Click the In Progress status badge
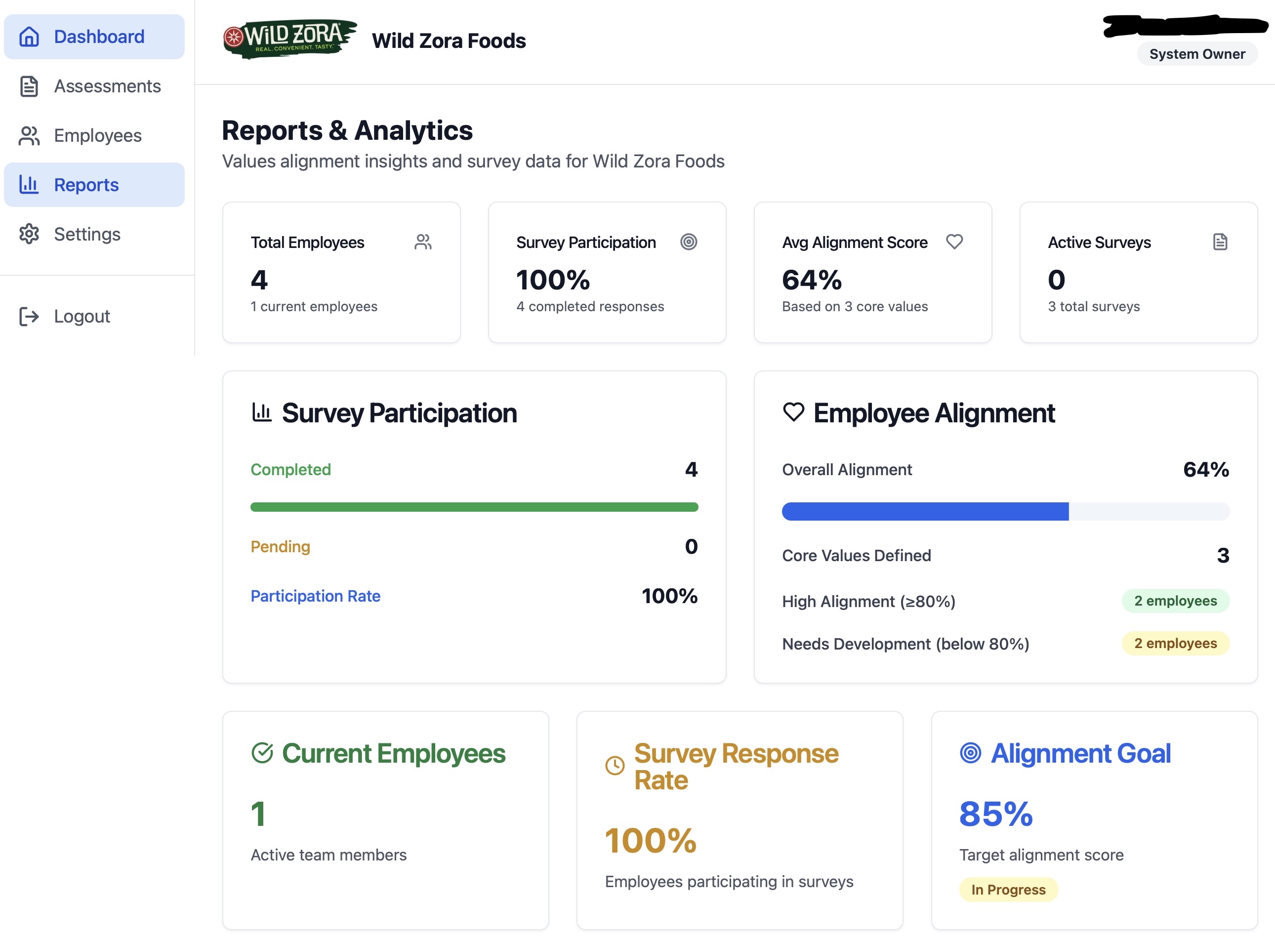 pos(1008,889)
